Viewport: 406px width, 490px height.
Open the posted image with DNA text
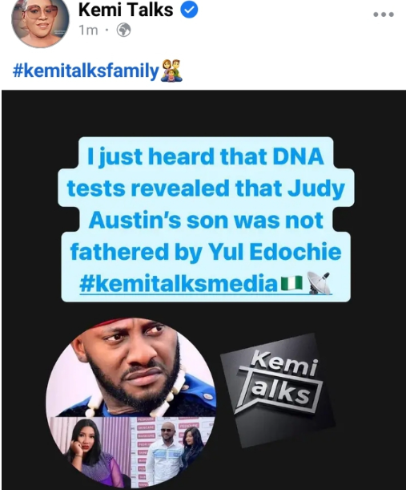click(203, 289)
